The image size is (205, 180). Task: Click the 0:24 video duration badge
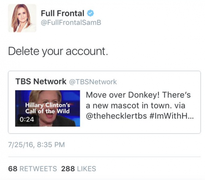point(26,120)
